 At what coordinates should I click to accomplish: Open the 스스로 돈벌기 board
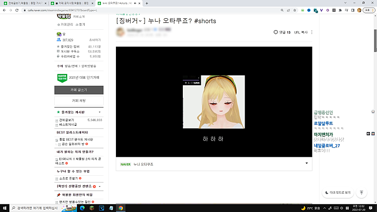[68, 179]
